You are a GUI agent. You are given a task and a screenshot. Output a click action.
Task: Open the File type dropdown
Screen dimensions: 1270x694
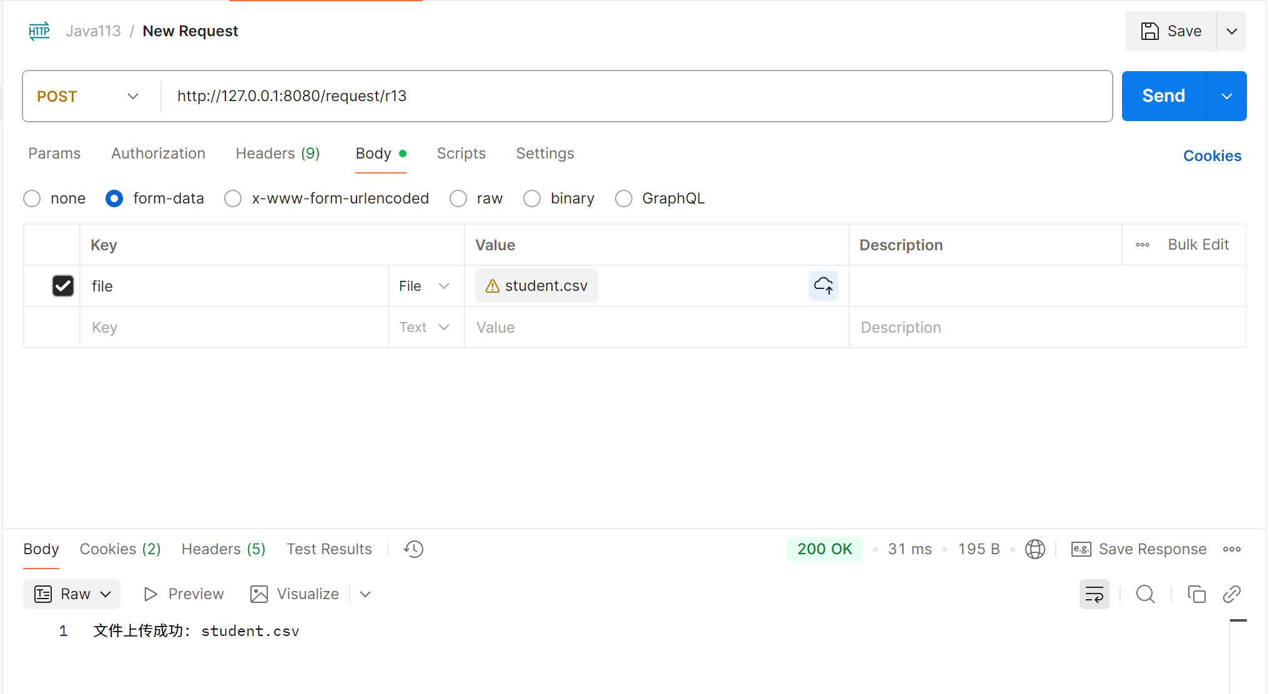click(x=425, y=286)
